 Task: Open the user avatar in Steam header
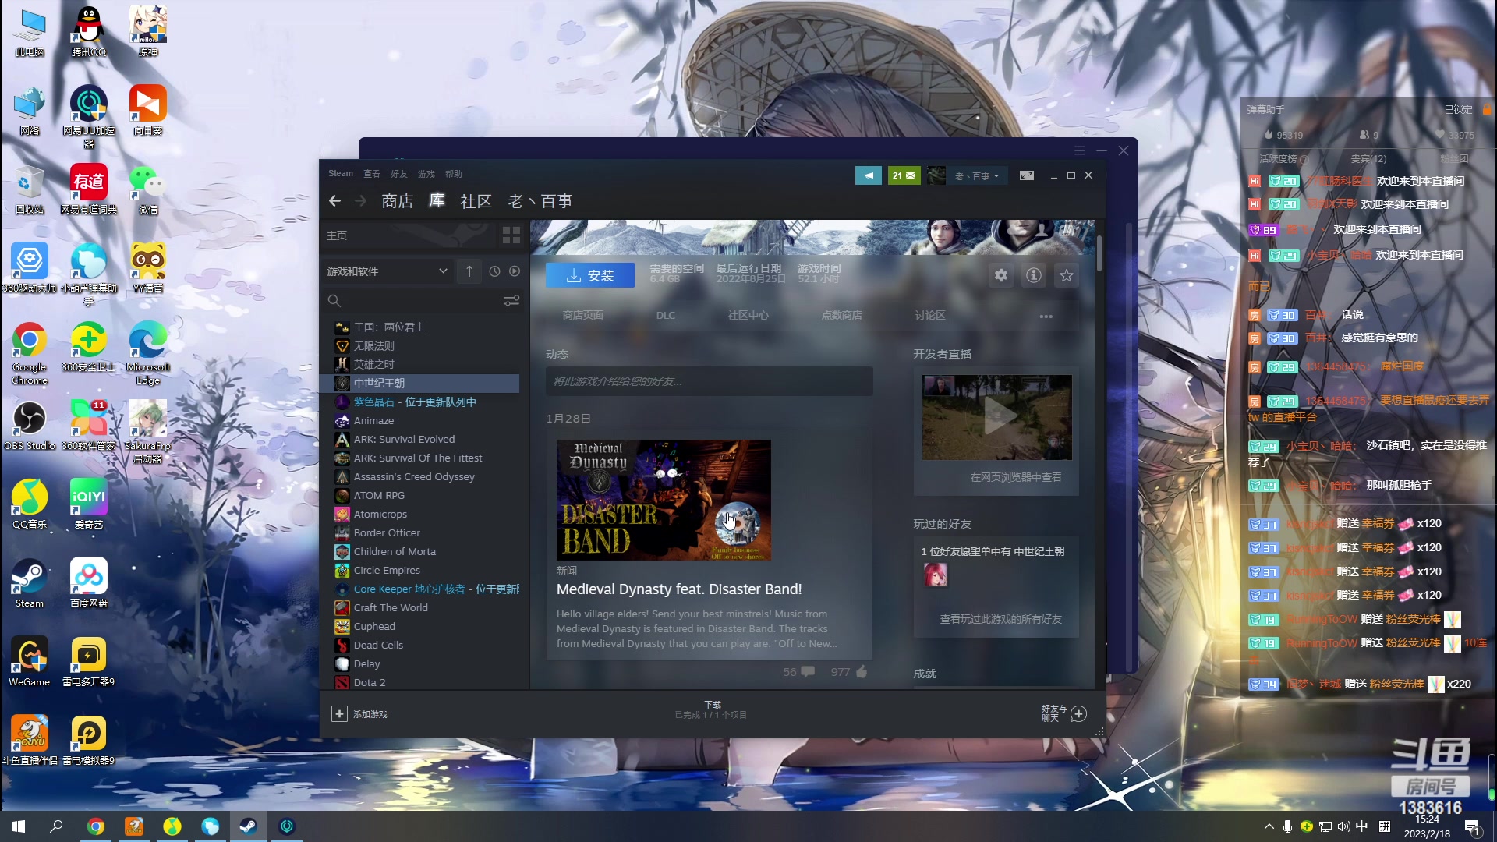pos(936,175)
